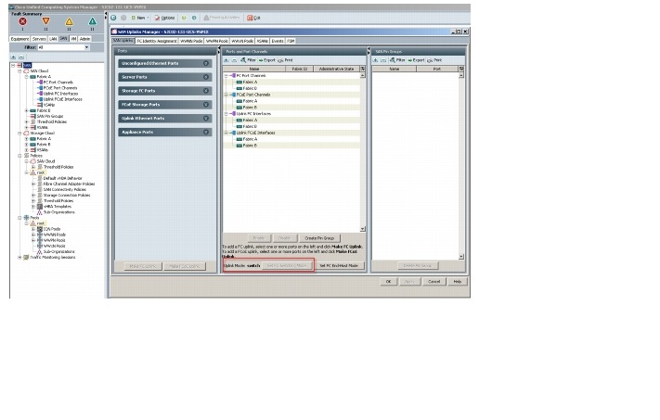Viewport: 660px width, 420px height.
Task: Click Exit in the toolbar
Action: [253, 18]
